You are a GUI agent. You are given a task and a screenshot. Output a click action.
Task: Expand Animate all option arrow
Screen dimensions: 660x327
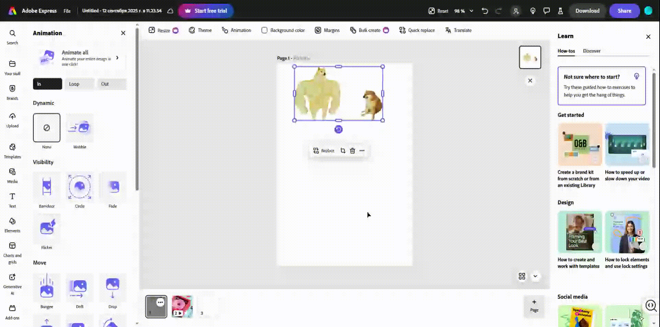118,58
